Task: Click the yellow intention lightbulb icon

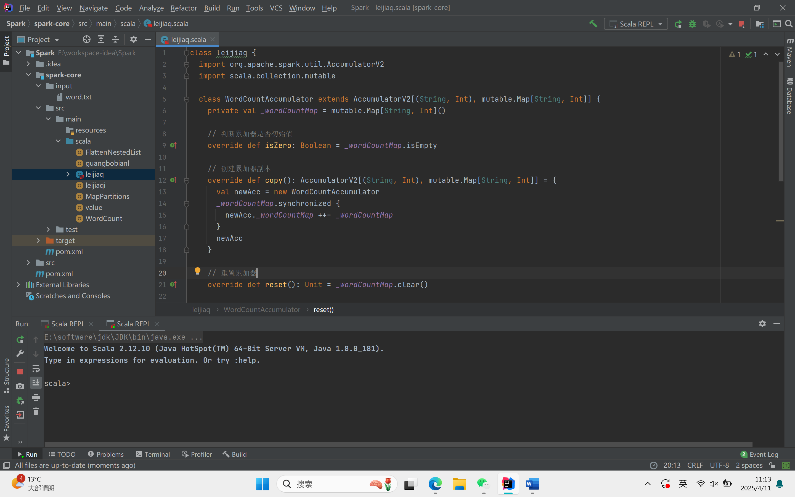Action: click(197, 271)
